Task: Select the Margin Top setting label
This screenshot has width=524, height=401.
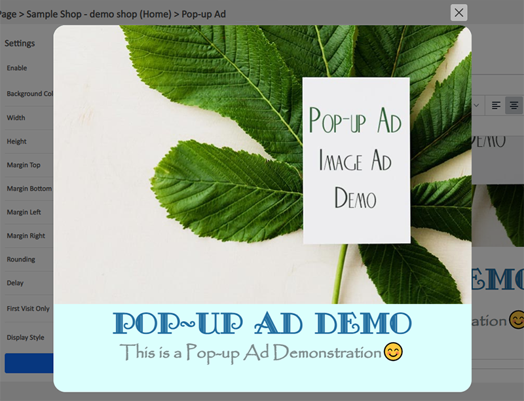Action: coord(24,164)
